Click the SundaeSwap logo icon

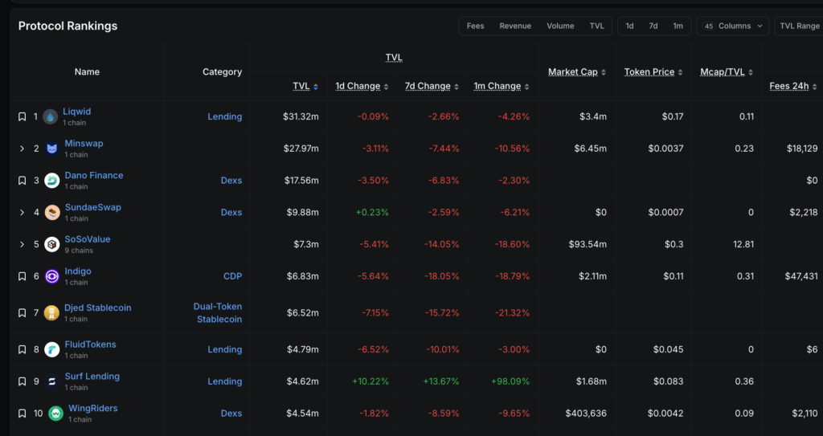[51, 213]
